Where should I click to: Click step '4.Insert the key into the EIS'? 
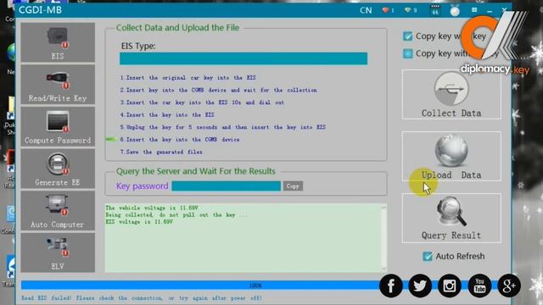(x=167, y=115)
